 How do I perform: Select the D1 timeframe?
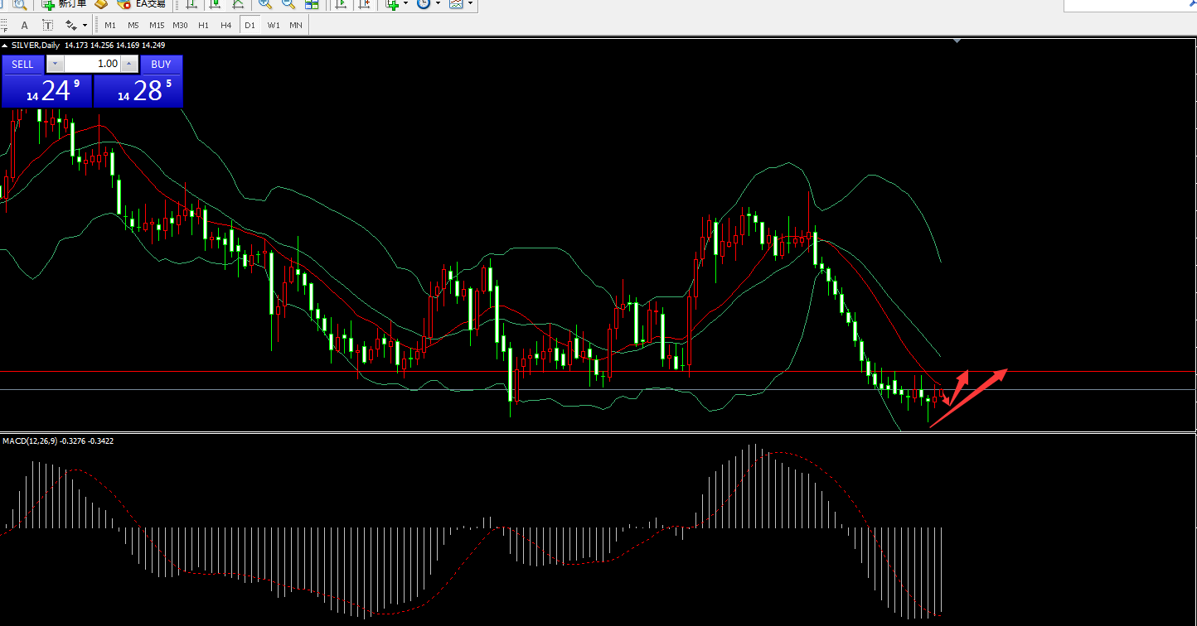(250, 25)
